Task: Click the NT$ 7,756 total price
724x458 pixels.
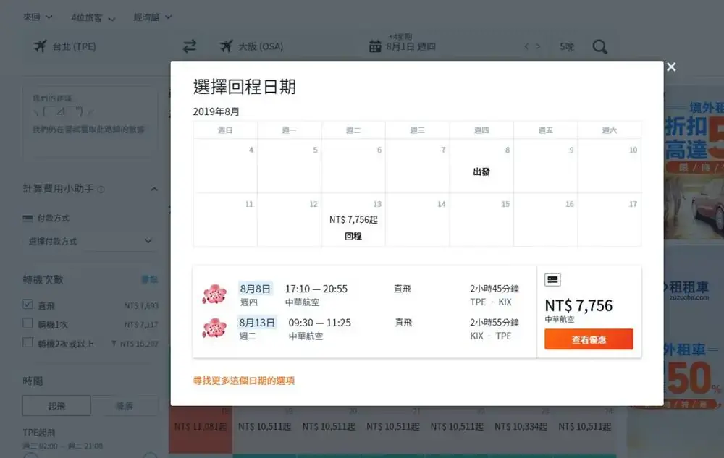Action: [x=578, y=305]
